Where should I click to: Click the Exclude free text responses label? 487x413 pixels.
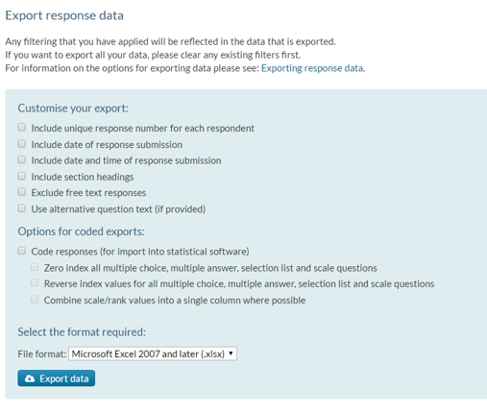[88, 193]
